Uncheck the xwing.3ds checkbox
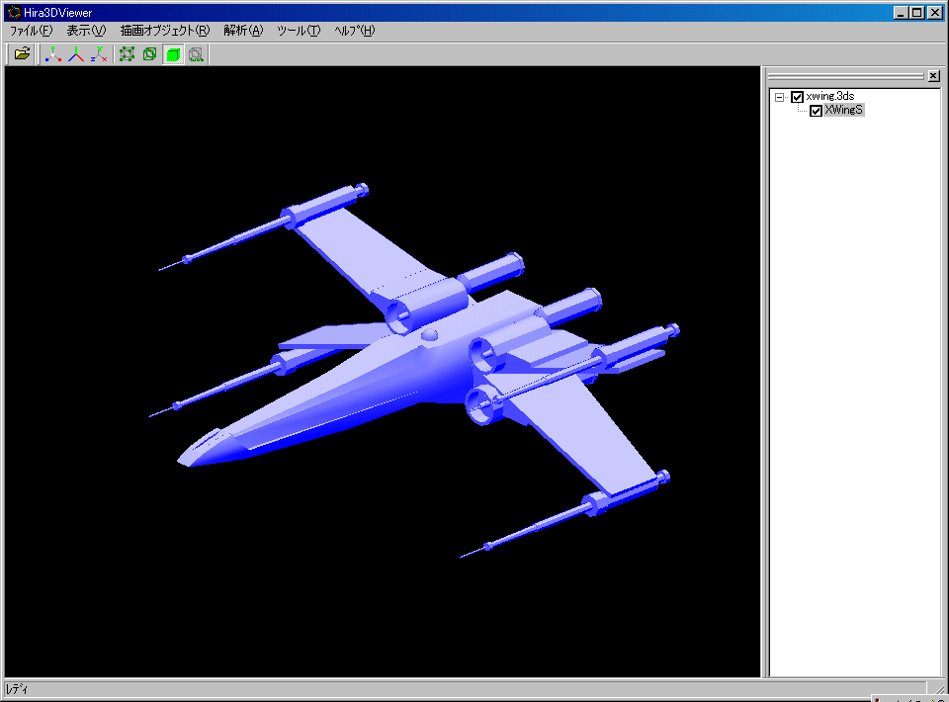Viewport: 949px width, 702px height. click(x=797, y=97)
